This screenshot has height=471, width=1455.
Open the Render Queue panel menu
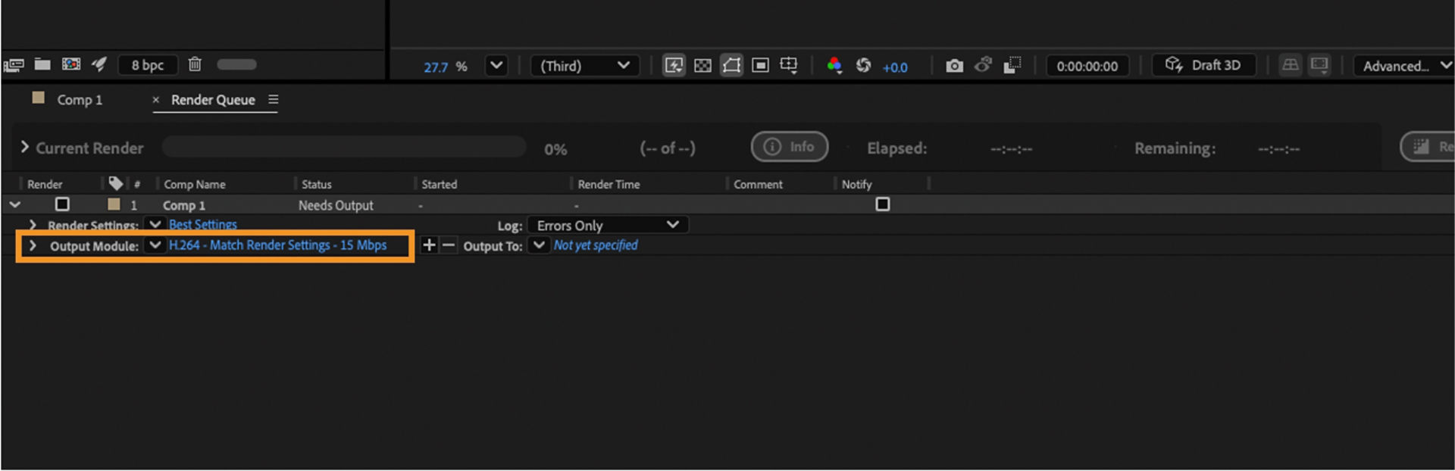point(274,100)
